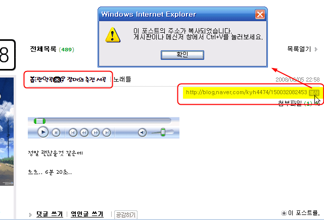Image resolution: width=324 pixels, height=220 pixels.
Task: Open the blog post URL link
Action: (246, 92)
